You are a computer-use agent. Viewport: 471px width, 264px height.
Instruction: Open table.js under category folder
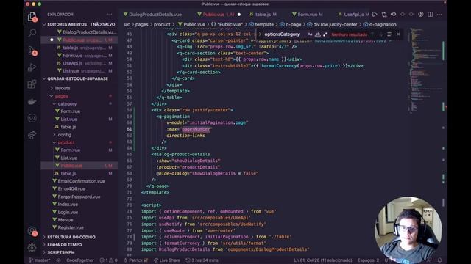[68, 127]
